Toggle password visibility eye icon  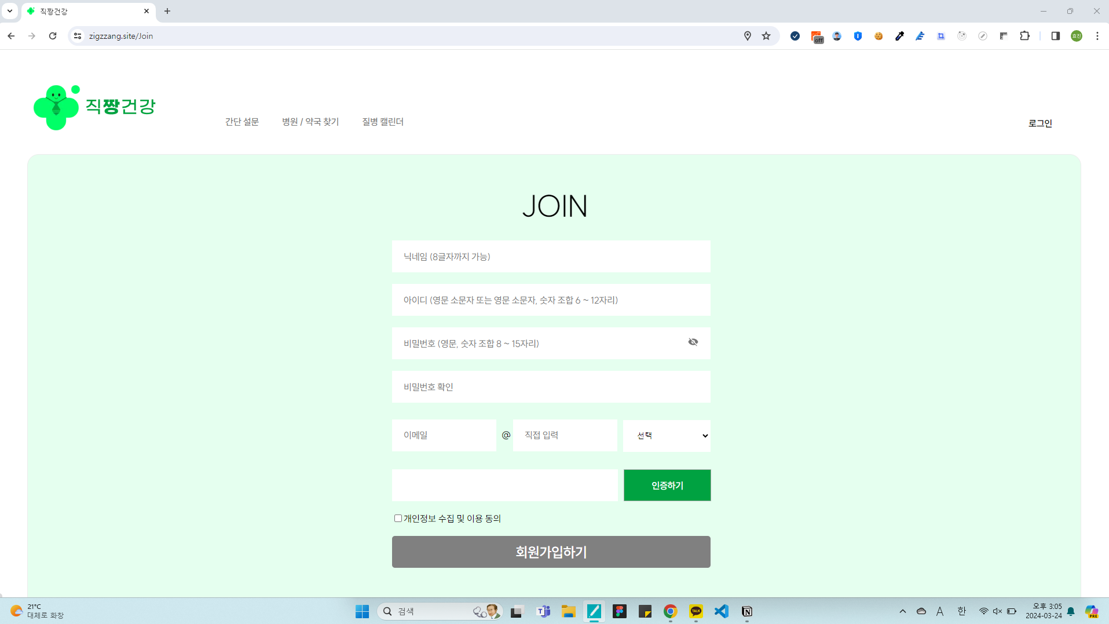point(693,342)
